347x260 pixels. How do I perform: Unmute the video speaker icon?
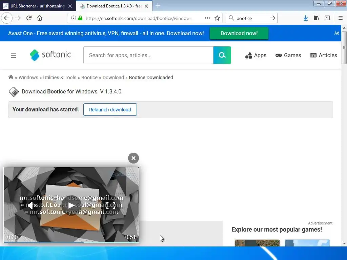click(x=32, y=205)
